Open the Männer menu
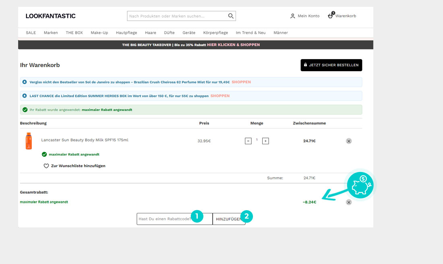The width and height of the screenshot is (443, 264). click(281, 33)
